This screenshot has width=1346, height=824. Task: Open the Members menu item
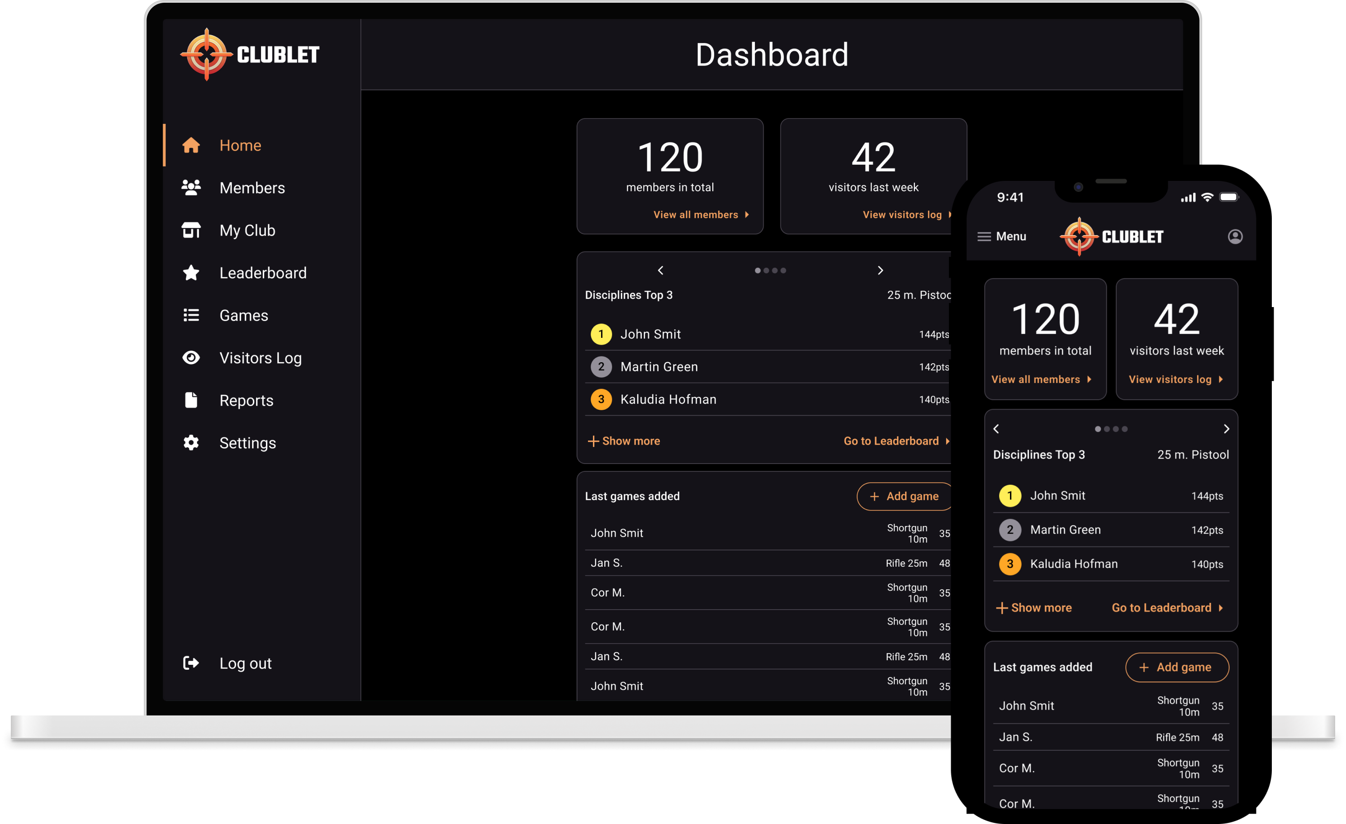click(252, 188)
